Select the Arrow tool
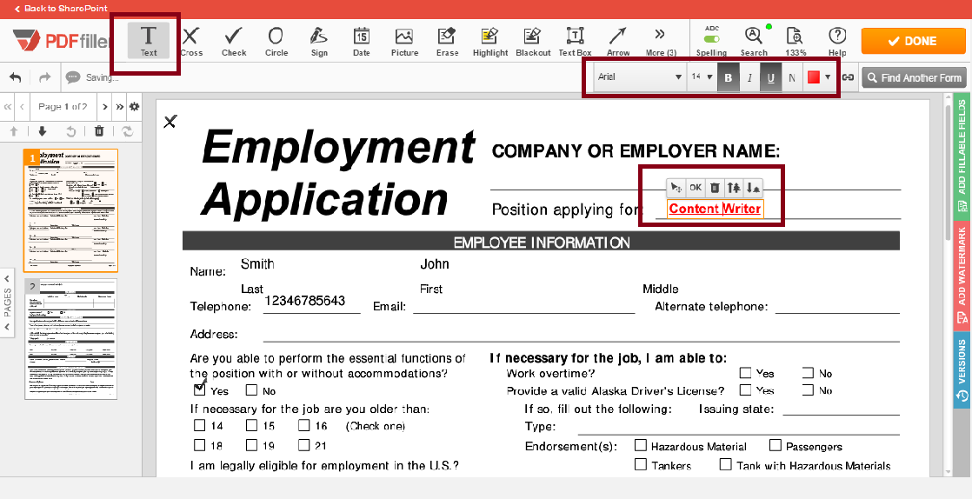The image size is (972, 499). click(618, 41)
